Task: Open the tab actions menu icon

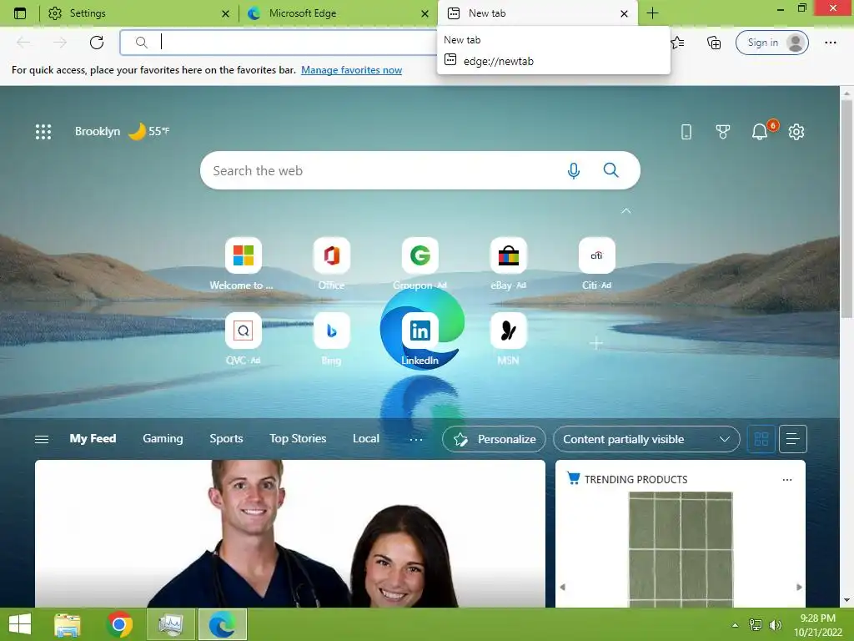Action: [x=20, y=13]
